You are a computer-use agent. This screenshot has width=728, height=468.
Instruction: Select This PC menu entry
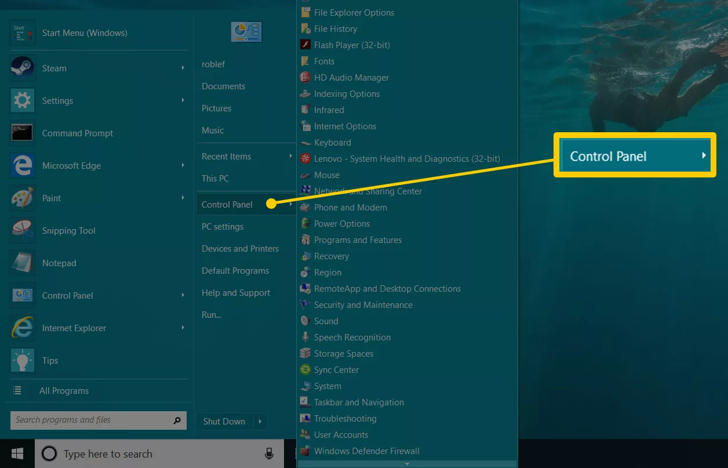point(215,179)
